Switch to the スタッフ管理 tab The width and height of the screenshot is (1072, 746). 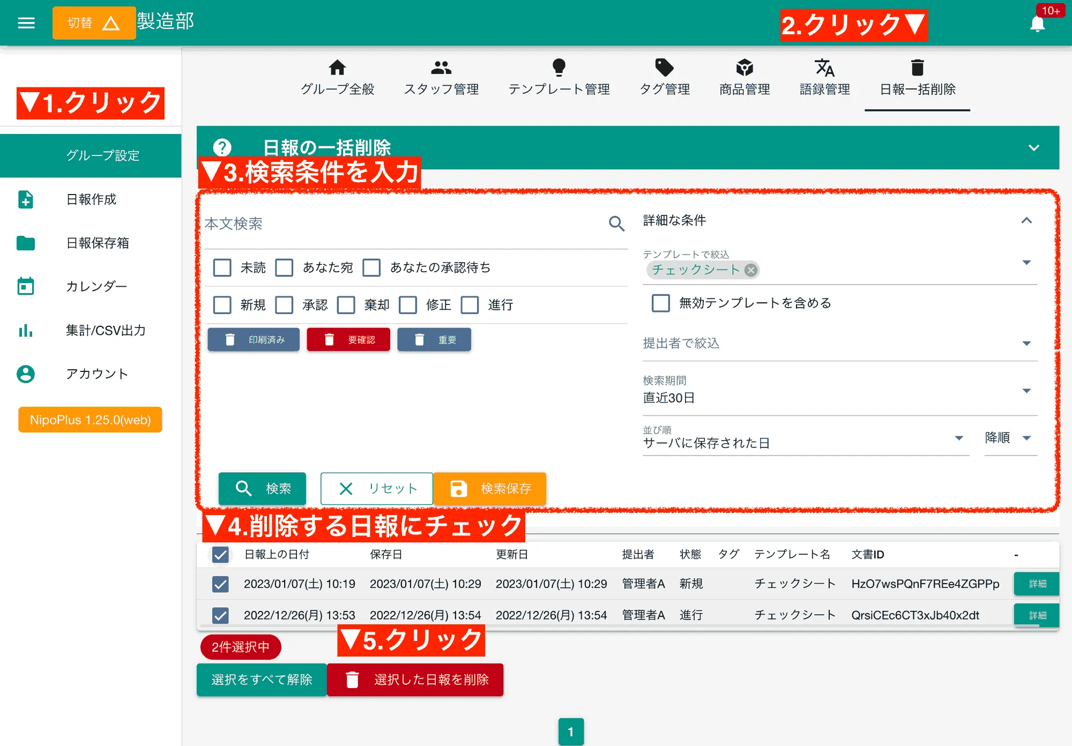pos(441,78)
